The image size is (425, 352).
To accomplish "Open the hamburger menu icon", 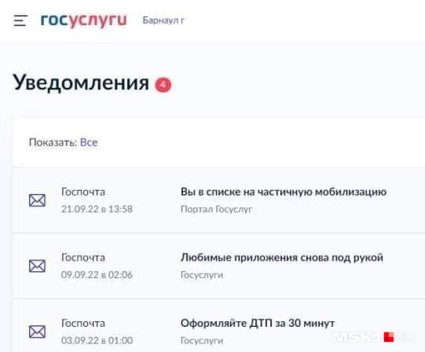I will 20,20.
